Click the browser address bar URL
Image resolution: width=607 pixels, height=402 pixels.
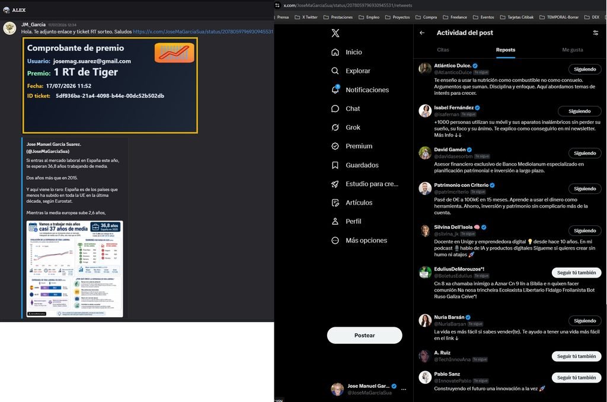[x=347, y=5]
